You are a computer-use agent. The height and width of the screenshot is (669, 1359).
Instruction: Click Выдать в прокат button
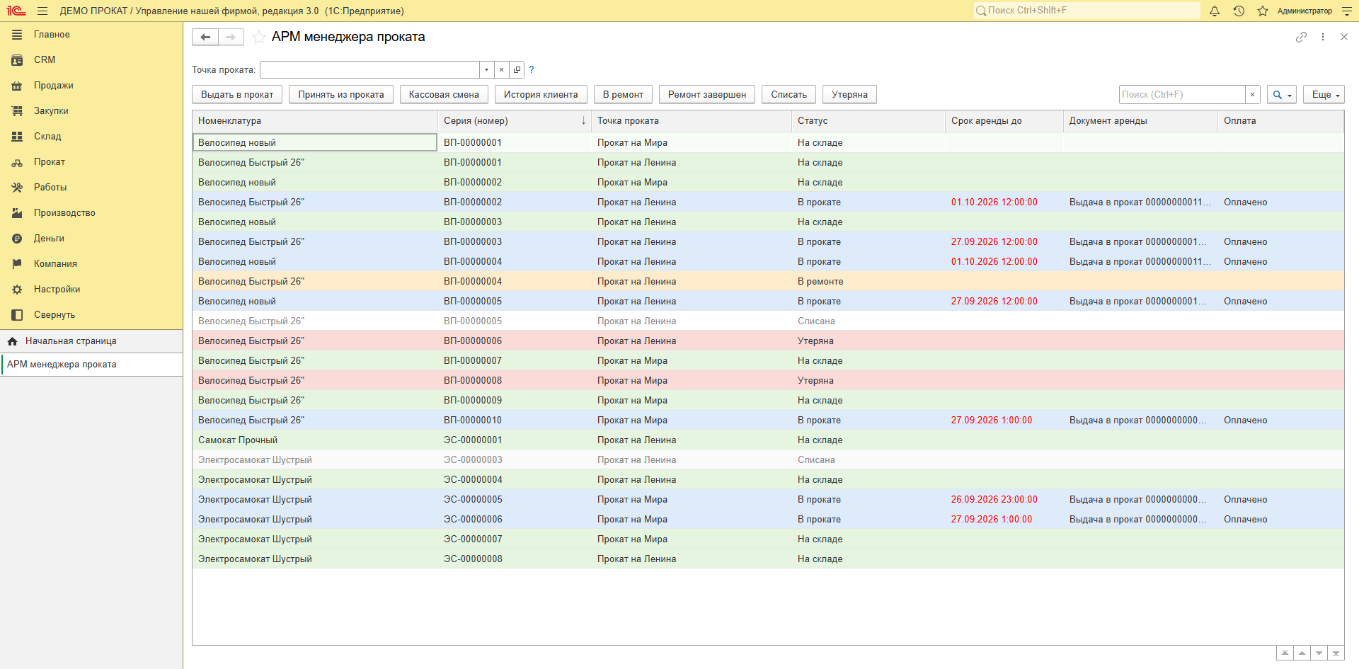(237, 94)
